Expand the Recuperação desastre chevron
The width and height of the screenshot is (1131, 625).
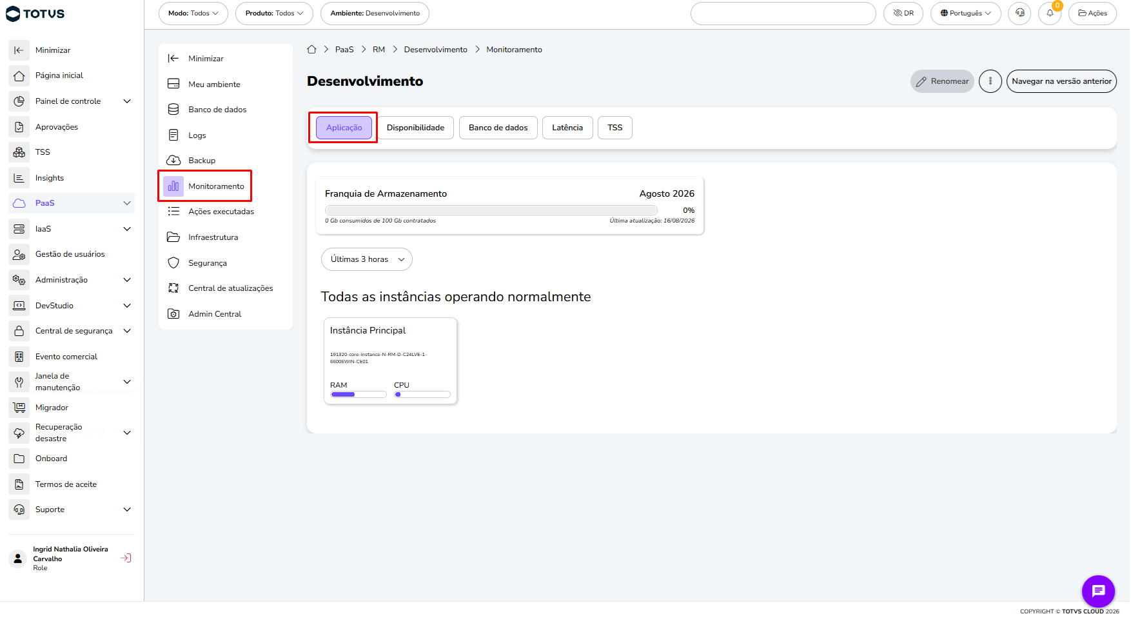(x=127, y=433)
